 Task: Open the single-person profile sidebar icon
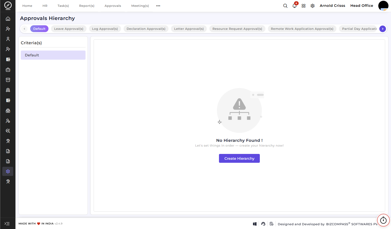click(x=8, y=39)
